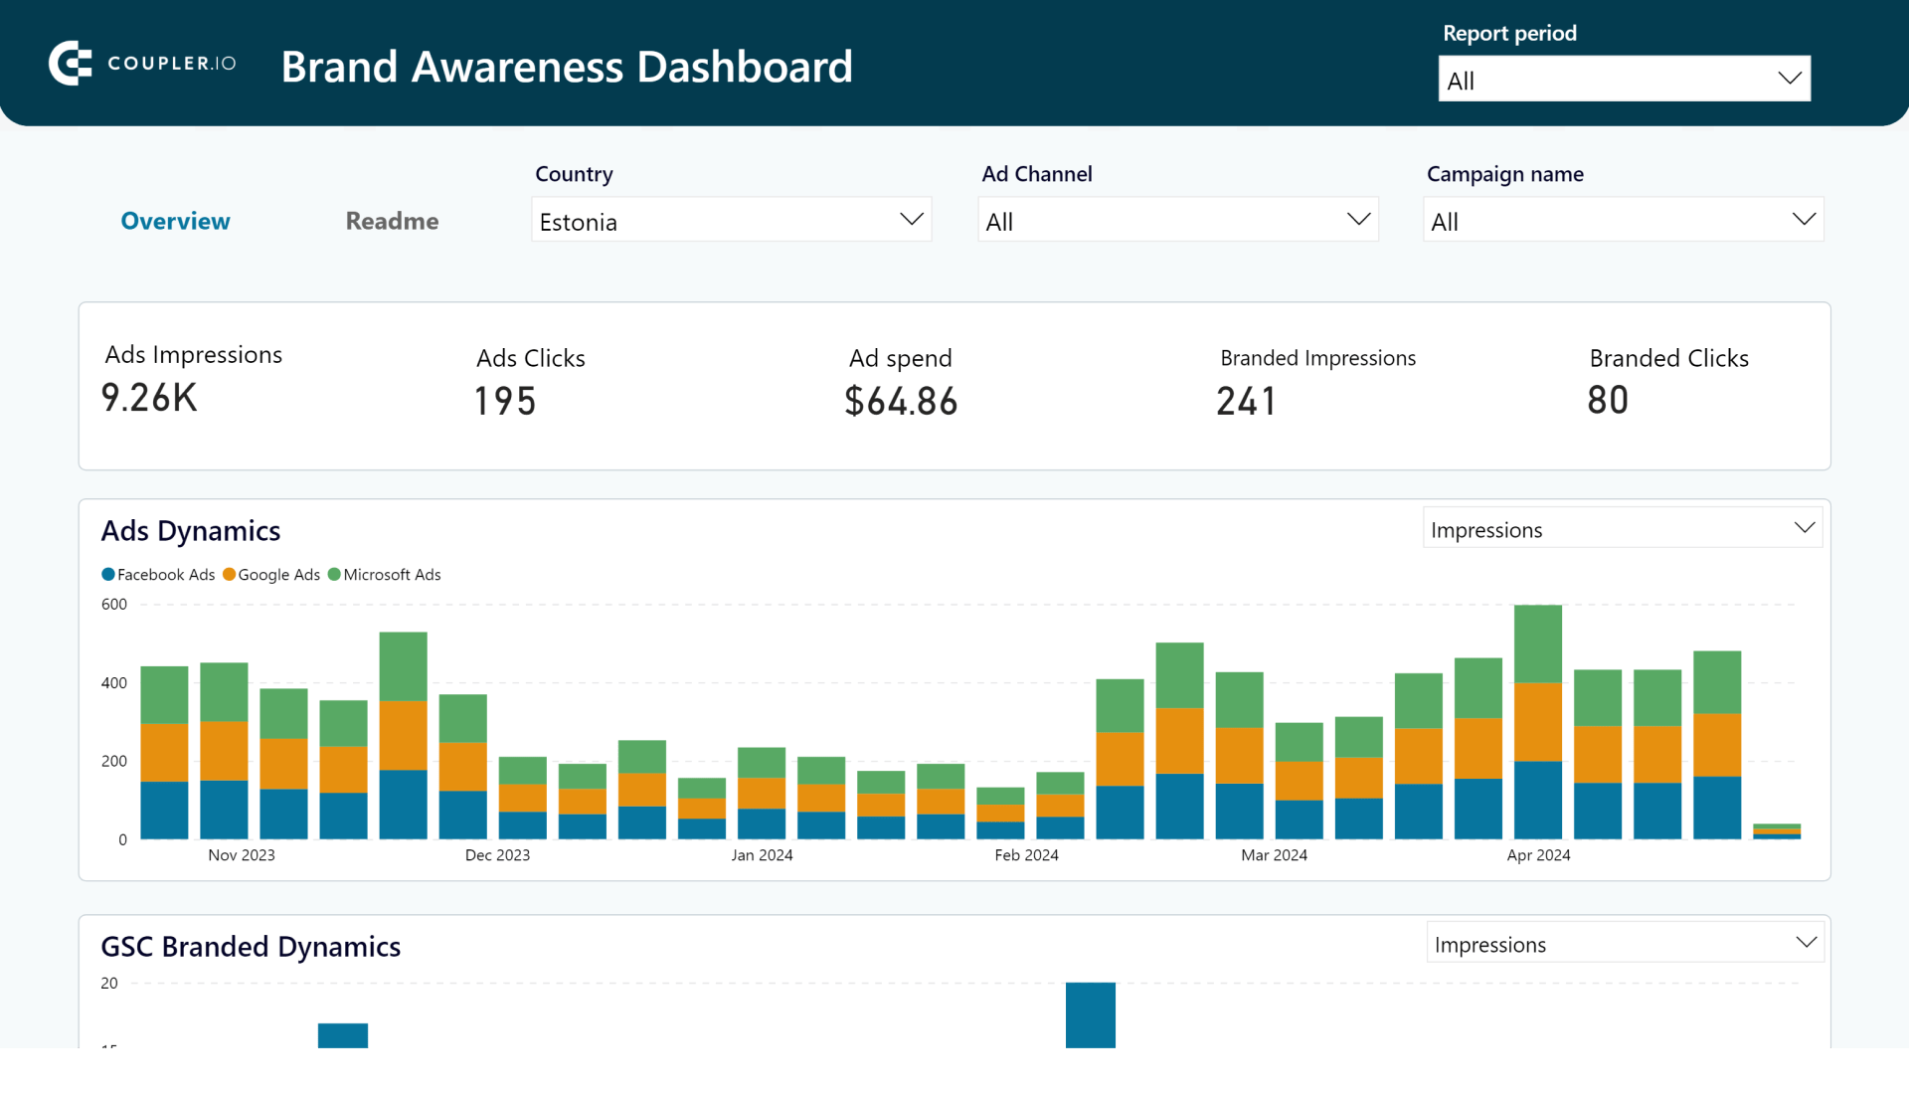
Task: Open the GSC Branded Dynamics metric selector
Action: 1623,943
